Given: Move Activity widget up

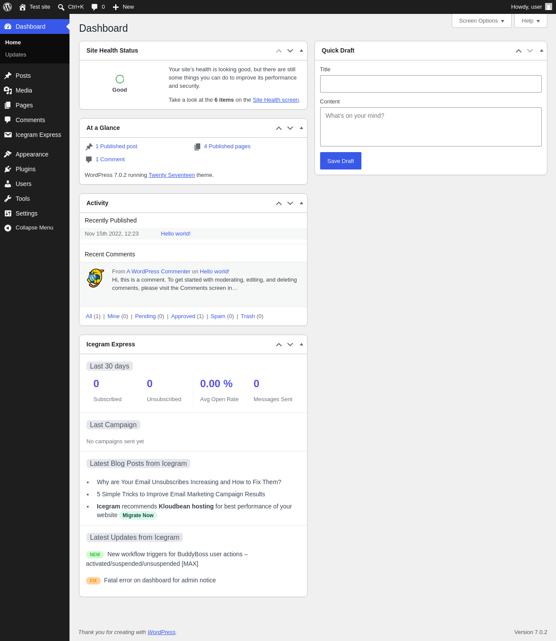Looking at the screenshot, I should [279, 203].
